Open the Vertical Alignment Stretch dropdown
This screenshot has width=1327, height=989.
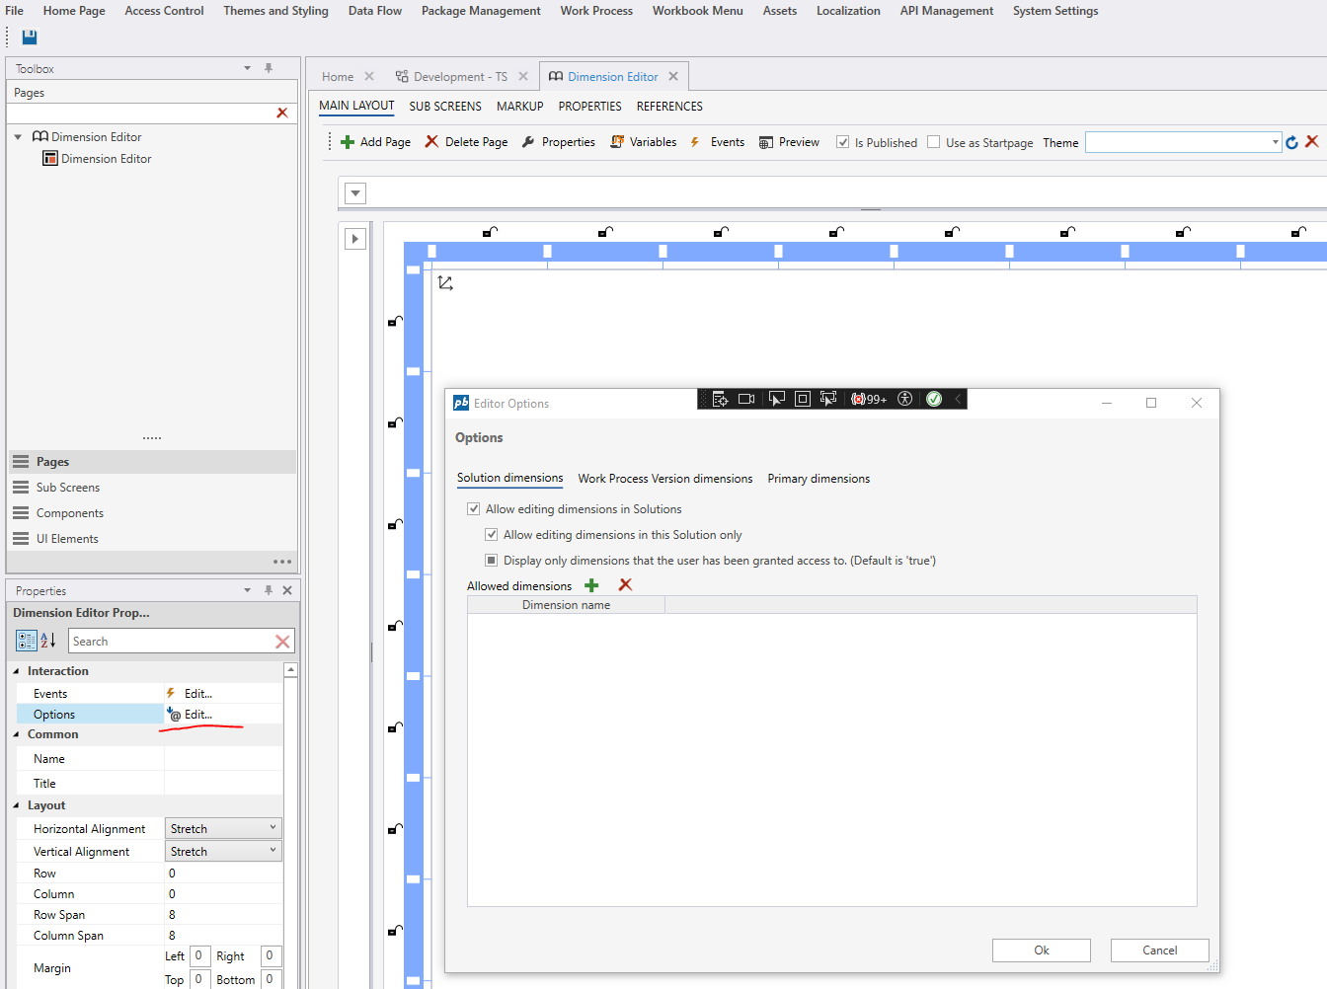[223, 851]
